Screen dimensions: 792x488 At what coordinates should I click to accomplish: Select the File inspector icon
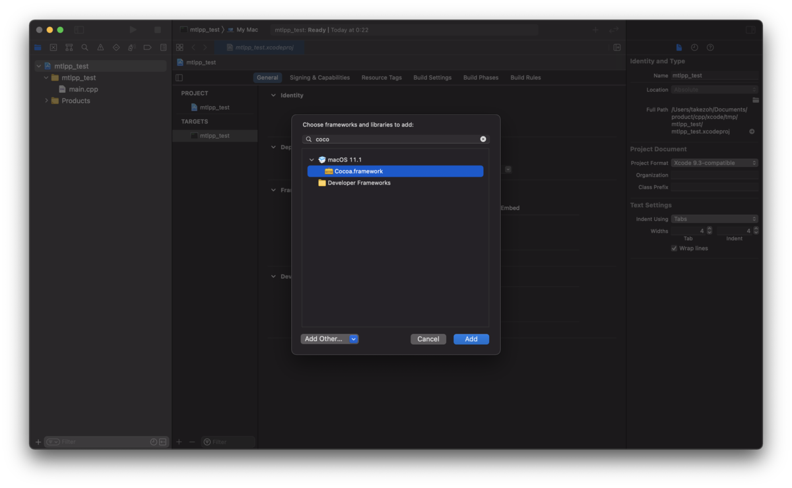point(679,47)
